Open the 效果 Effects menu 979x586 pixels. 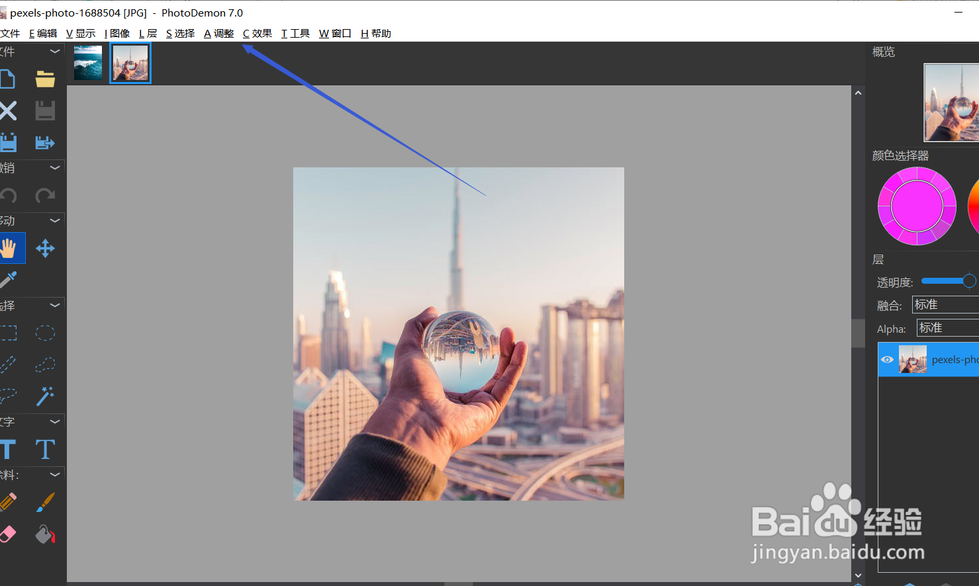[257, 33]
